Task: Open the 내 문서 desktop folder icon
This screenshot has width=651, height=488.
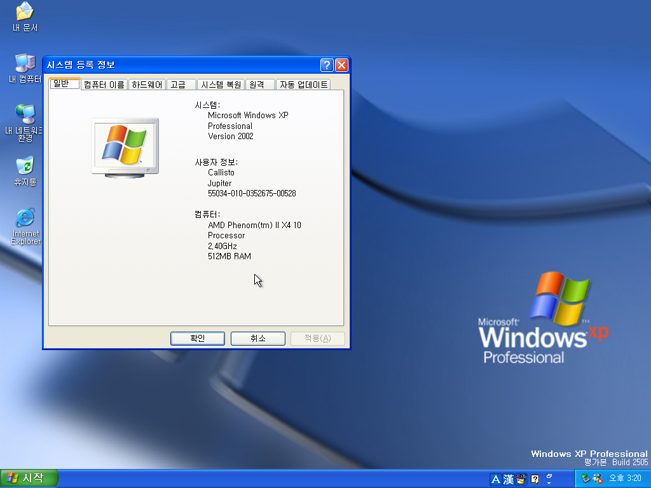Action: coord(25,12)
